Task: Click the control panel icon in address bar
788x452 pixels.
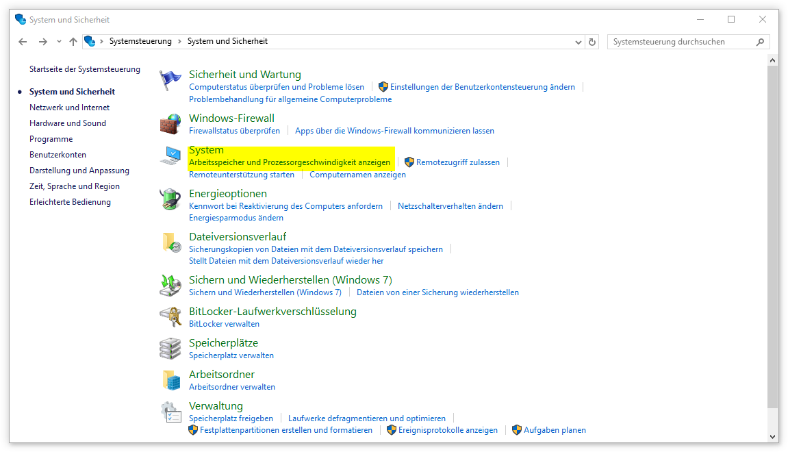Action: coord(90,41)
